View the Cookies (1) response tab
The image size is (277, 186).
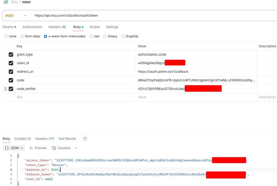coord(23,139)
